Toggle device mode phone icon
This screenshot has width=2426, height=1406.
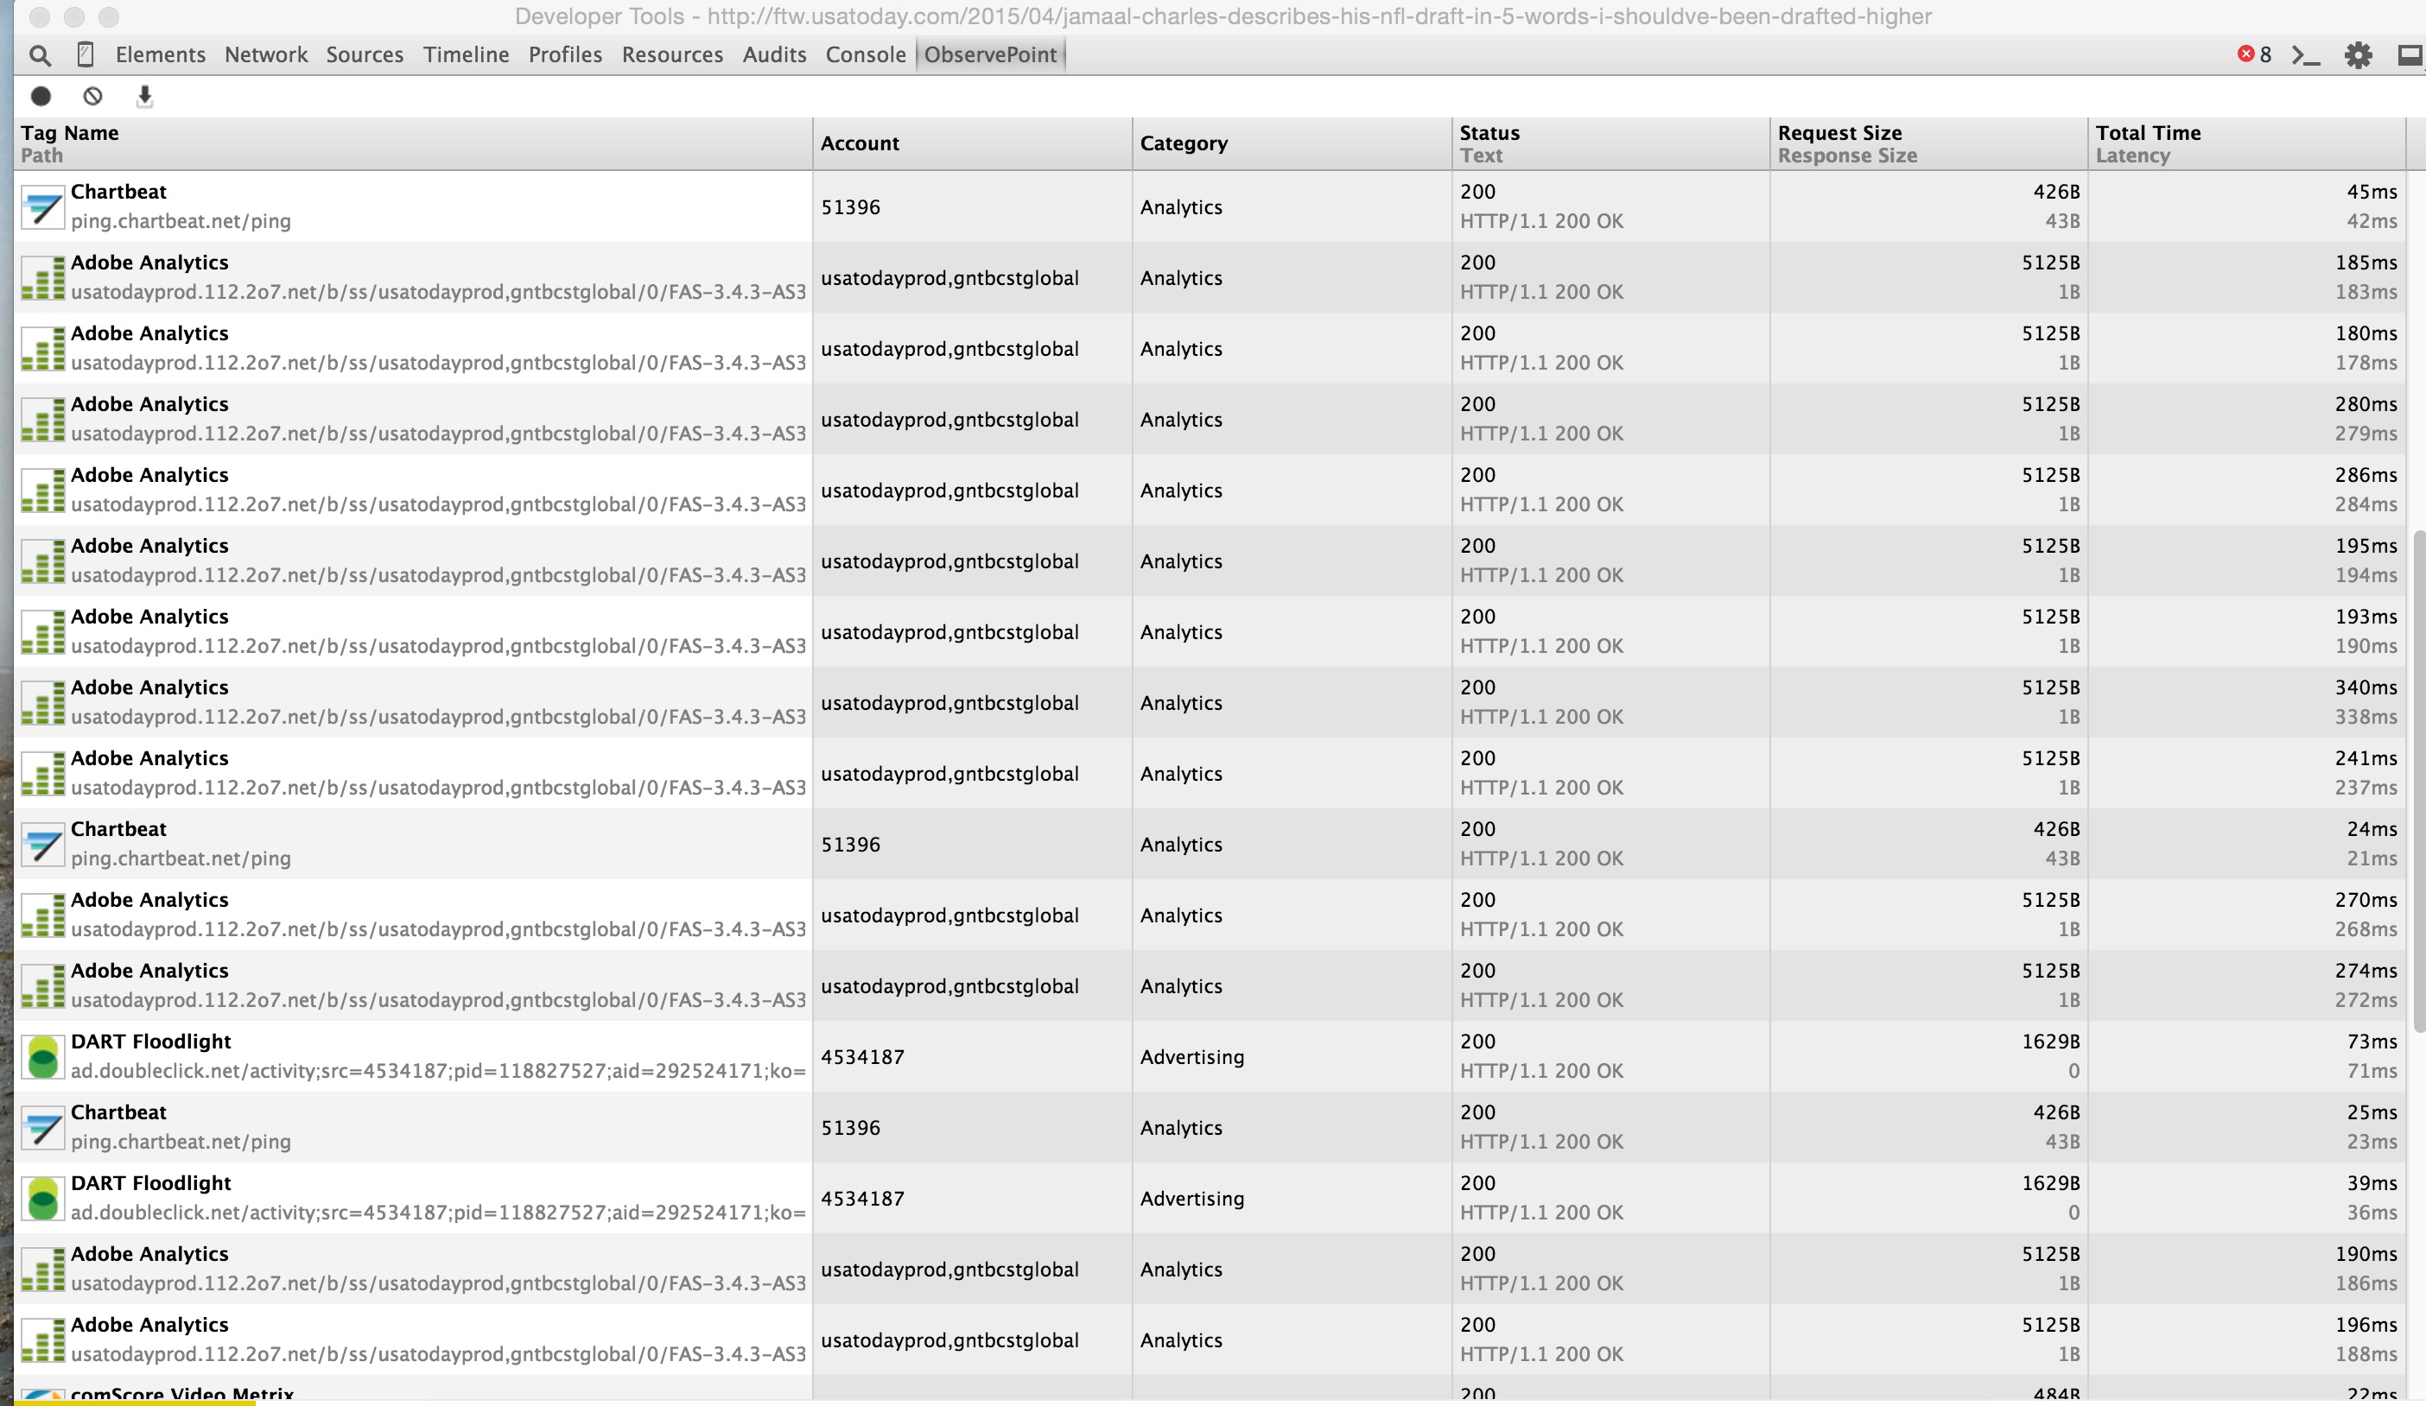[x=85, y=55]
